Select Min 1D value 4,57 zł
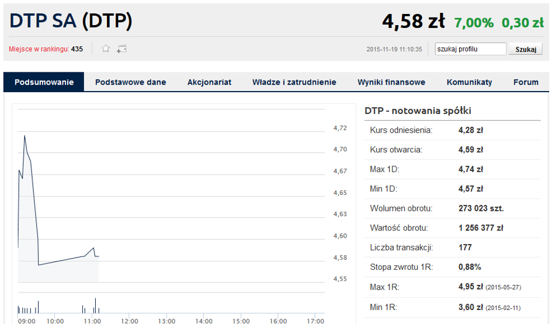The image size is (552, 324). (x=471, y=189)
